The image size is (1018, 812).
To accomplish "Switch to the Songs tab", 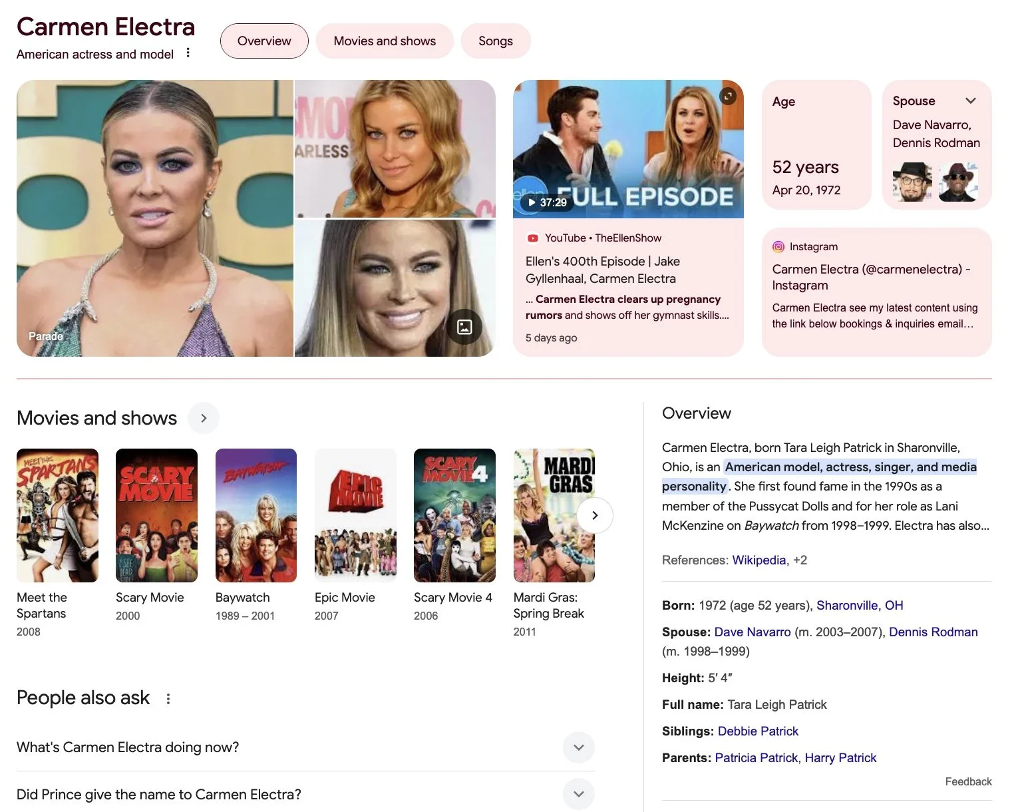I will (496, 41).
